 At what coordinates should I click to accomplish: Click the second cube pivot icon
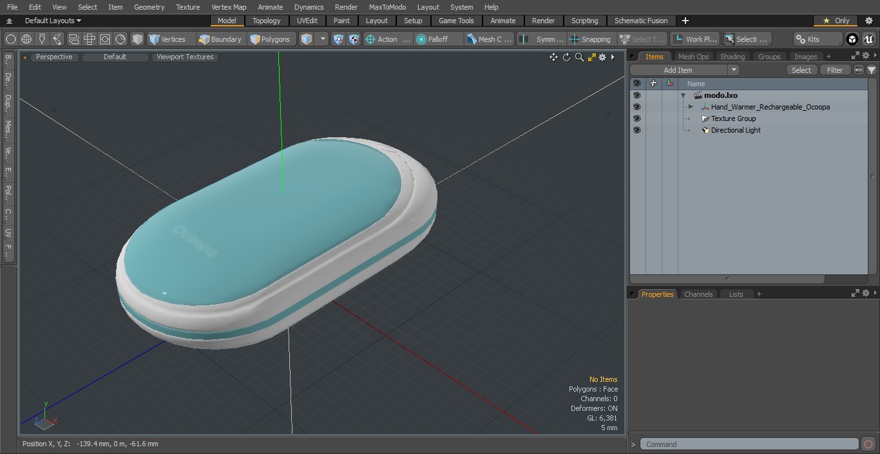pos(354,39)
